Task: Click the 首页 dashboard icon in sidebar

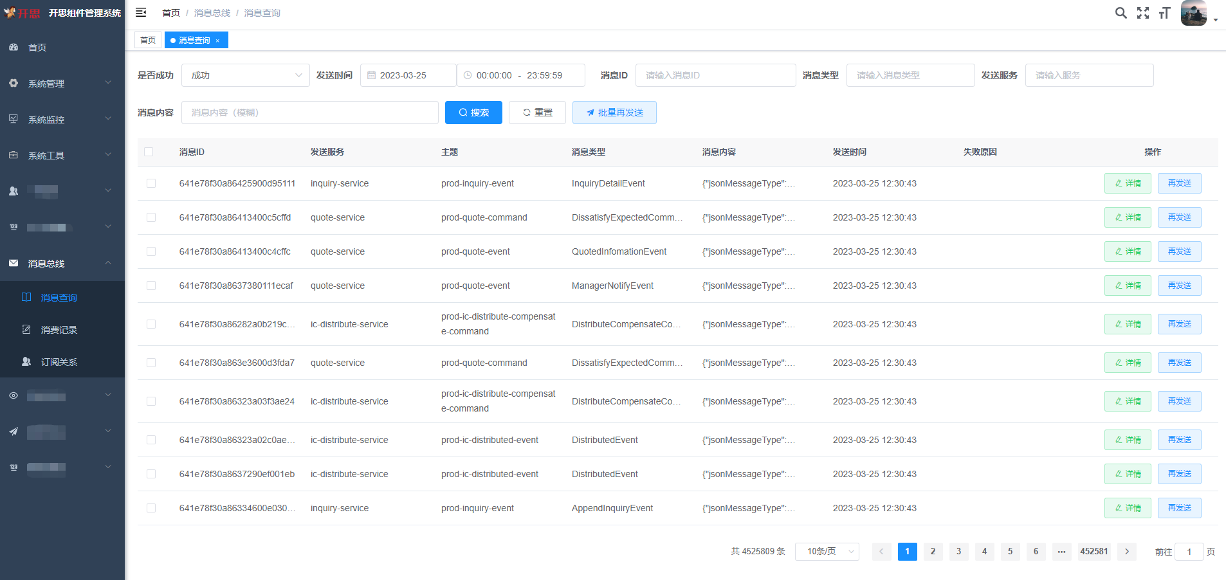Action: pyautogui.click(x=14, y=47)
